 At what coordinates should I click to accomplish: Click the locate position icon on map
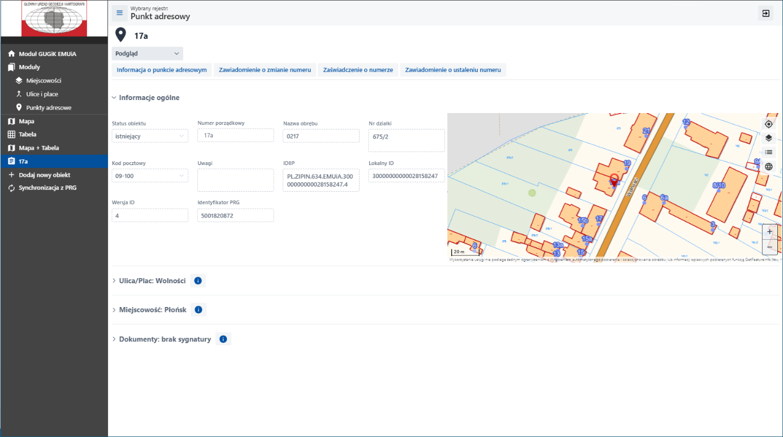click(769, 124)
